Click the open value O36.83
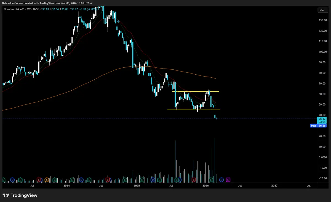The width and height of the screenshot is (331, 202). pos(45,10)
